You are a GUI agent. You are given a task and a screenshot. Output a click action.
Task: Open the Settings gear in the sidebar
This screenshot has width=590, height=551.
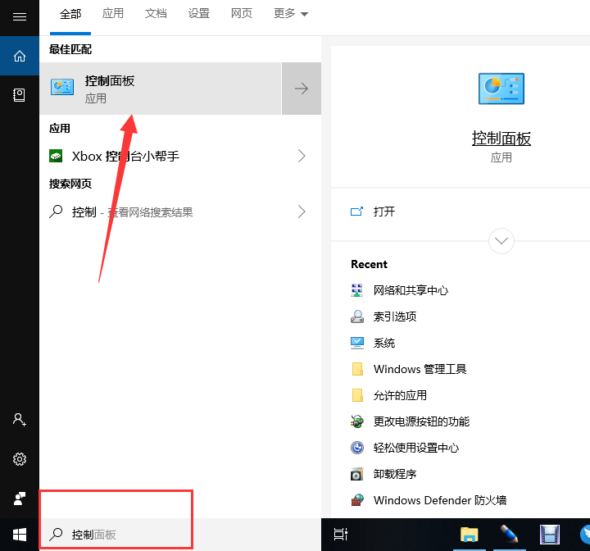(x=20, y=459)
